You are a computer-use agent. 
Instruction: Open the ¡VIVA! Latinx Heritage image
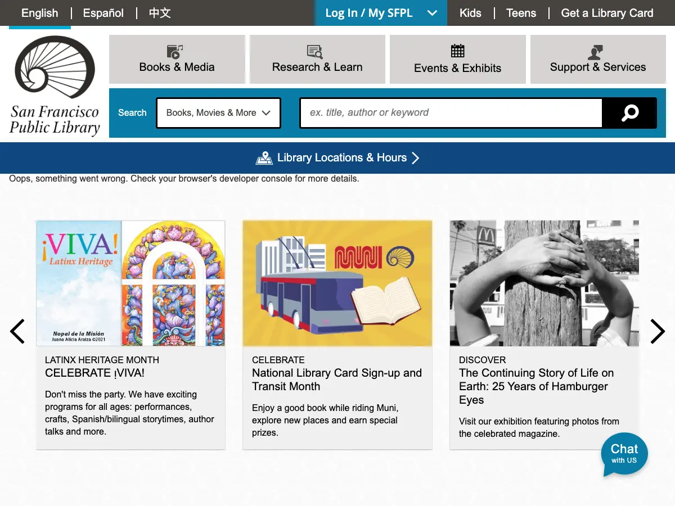130,283
